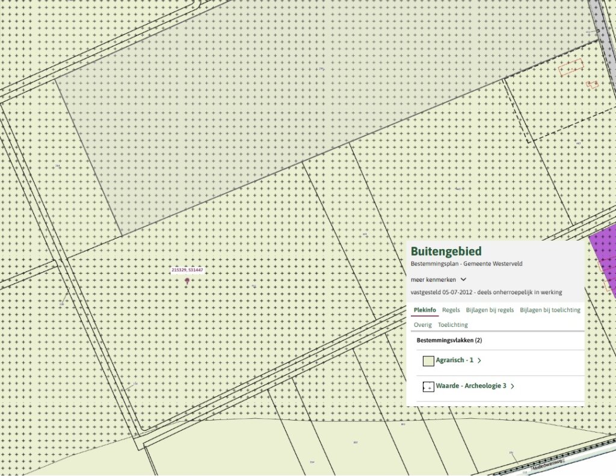Open Waarde - Archeologie 3 via its arrow
The width and height of the screenshot is (616, 476).
click(513, 386)
